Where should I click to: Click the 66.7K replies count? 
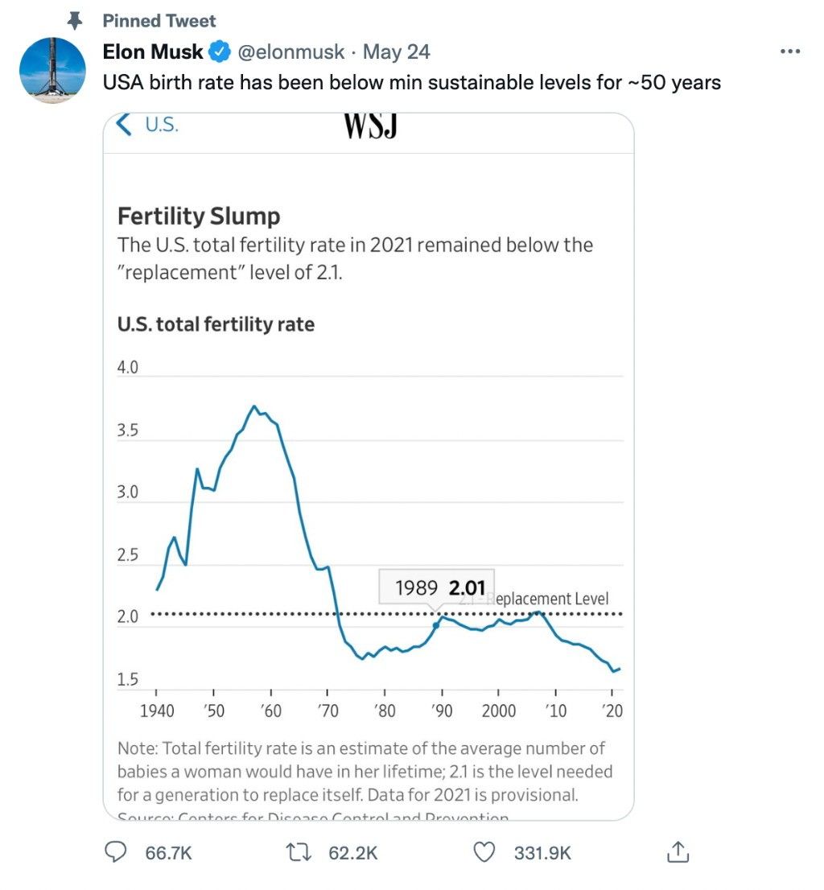coord(168,853)
